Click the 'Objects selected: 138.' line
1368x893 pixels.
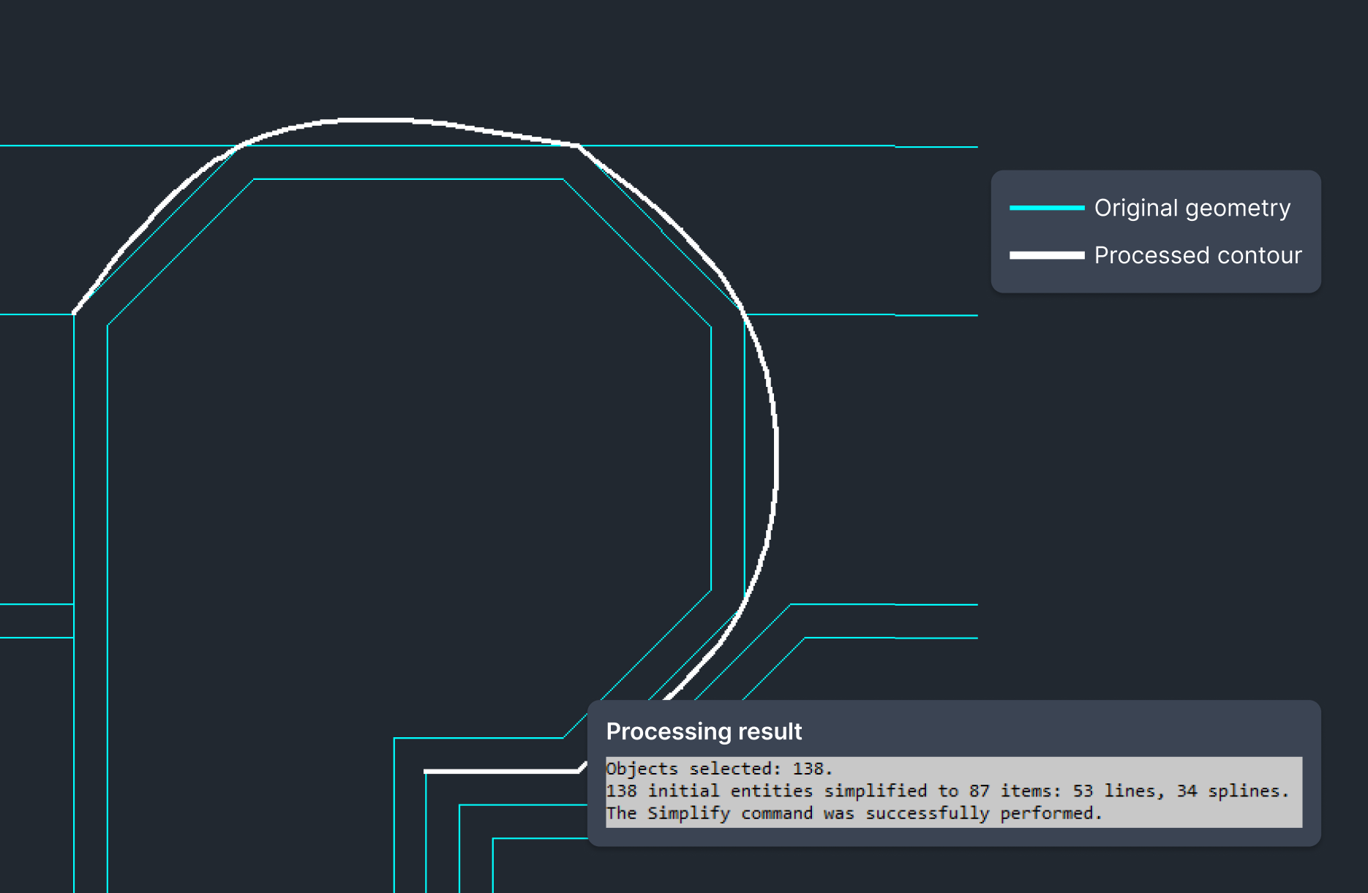pyautogui.click(x=719, y=769)
